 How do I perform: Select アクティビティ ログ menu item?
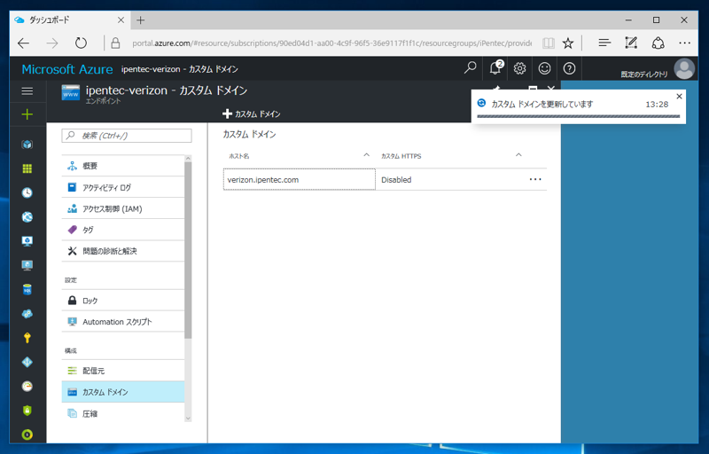click(123, 187)
